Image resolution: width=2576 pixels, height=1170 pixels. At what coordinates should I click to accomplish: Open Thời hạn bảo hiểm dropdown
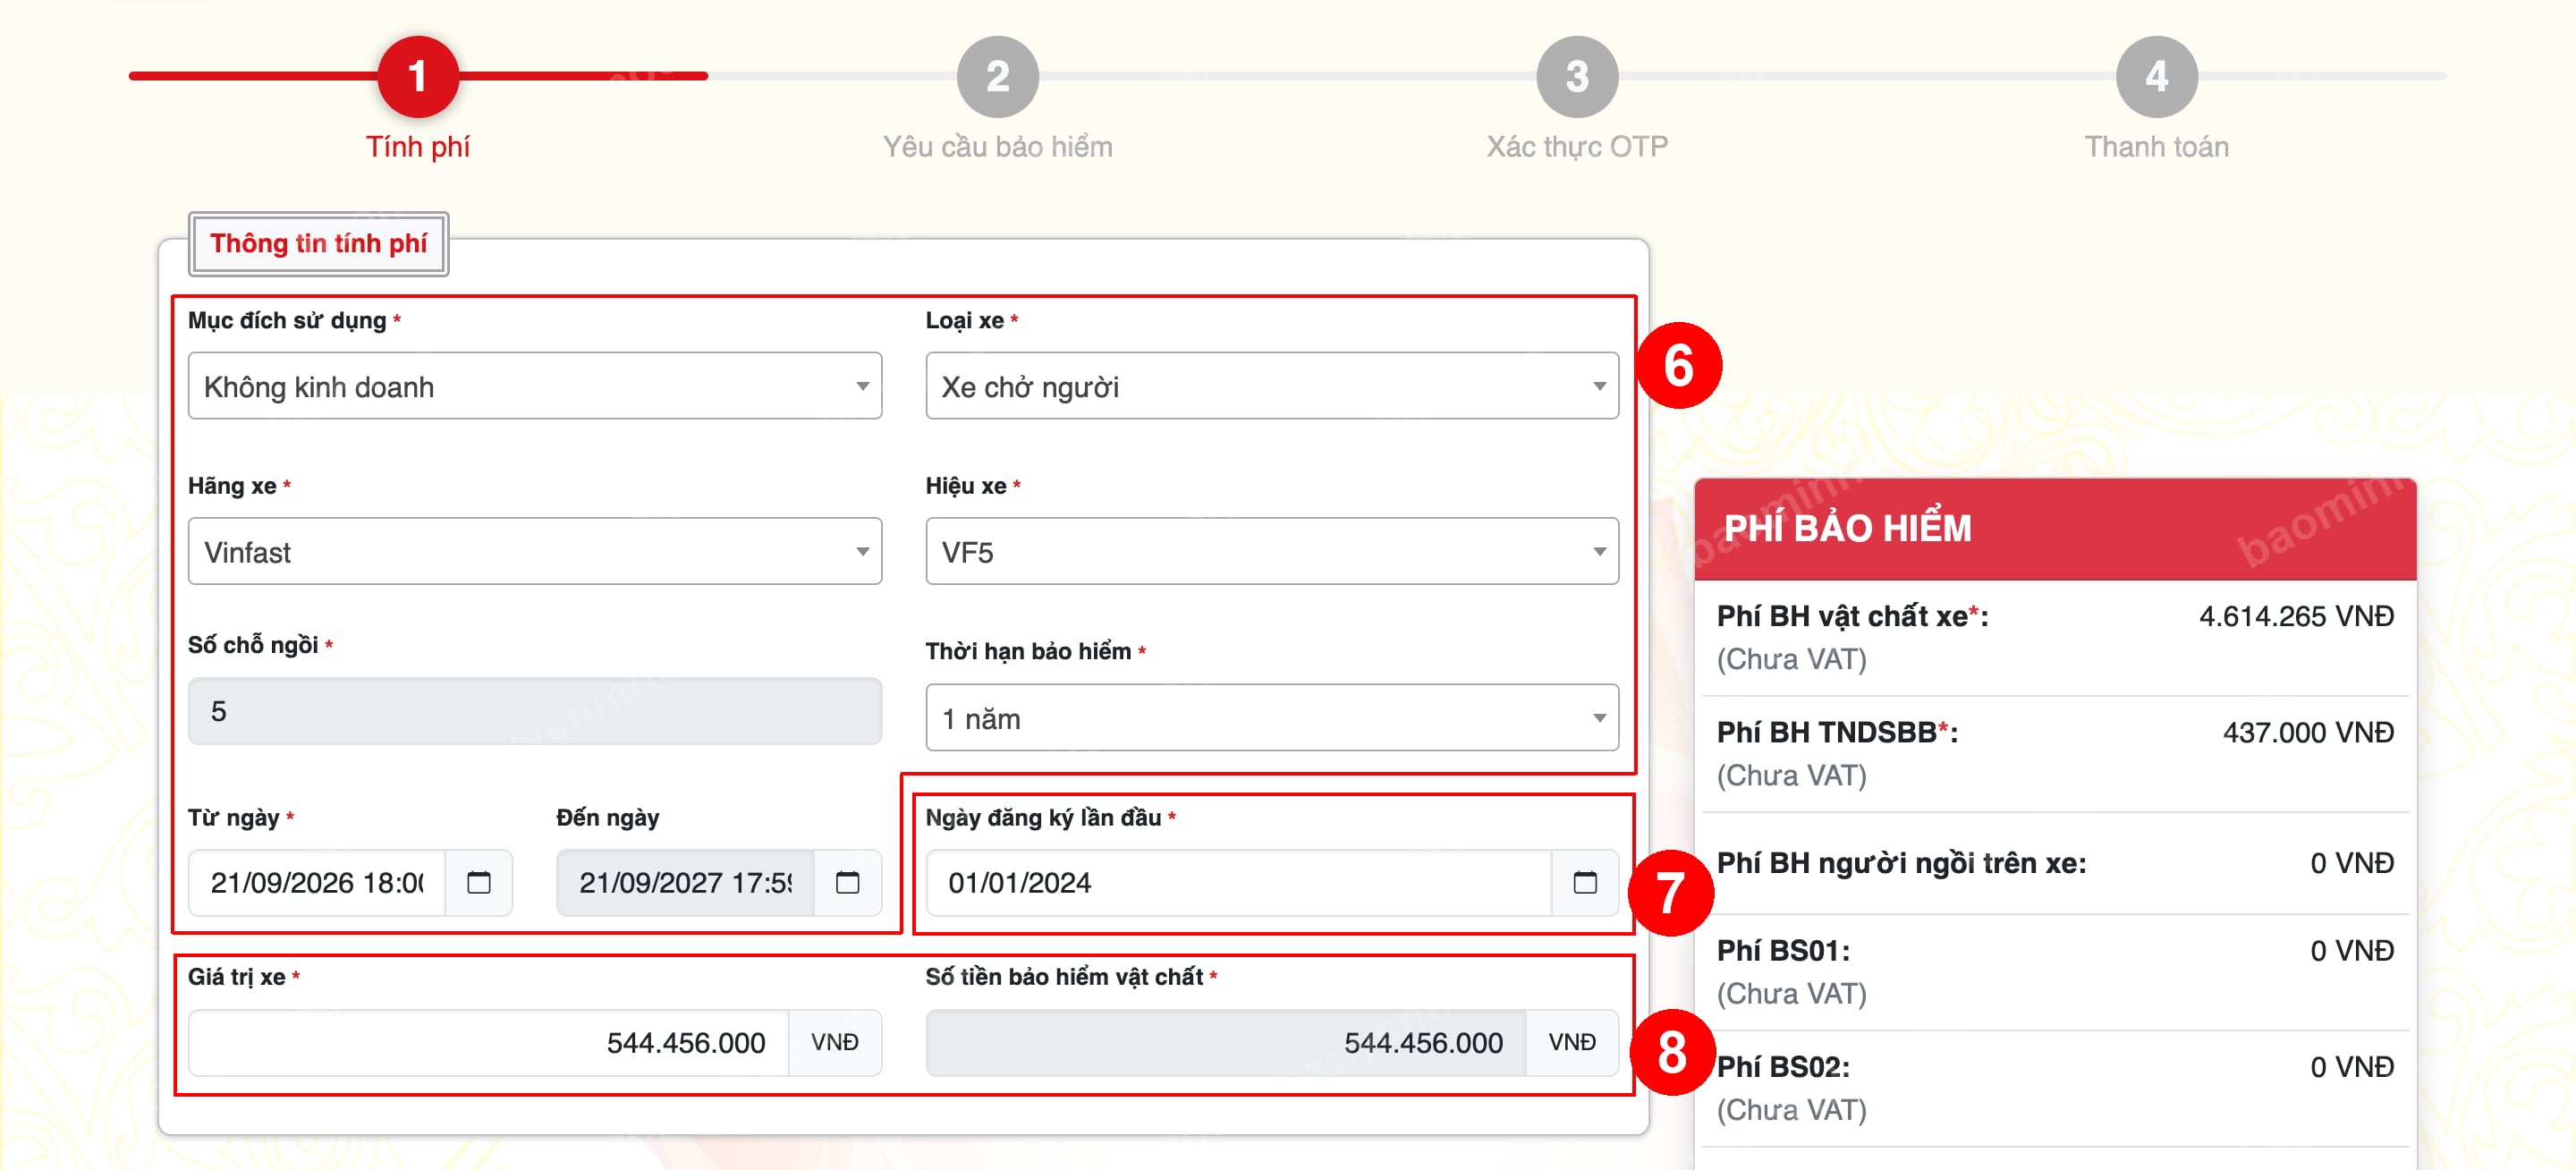click(x=1272, y=717)
